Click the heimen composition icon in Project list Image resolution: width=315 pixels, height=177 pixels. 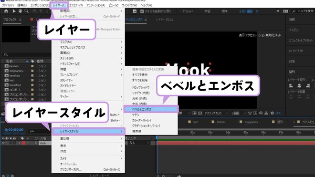[6, 66]
